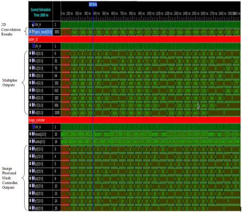Image resolution: width=242 pixels, height=212 pixels.
Task: Click the p2 value cell showing 5
Action: click(x=57, y=164)
